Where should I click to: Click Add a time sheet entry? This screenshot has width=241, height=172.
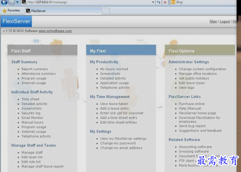(x=119, y=118)
